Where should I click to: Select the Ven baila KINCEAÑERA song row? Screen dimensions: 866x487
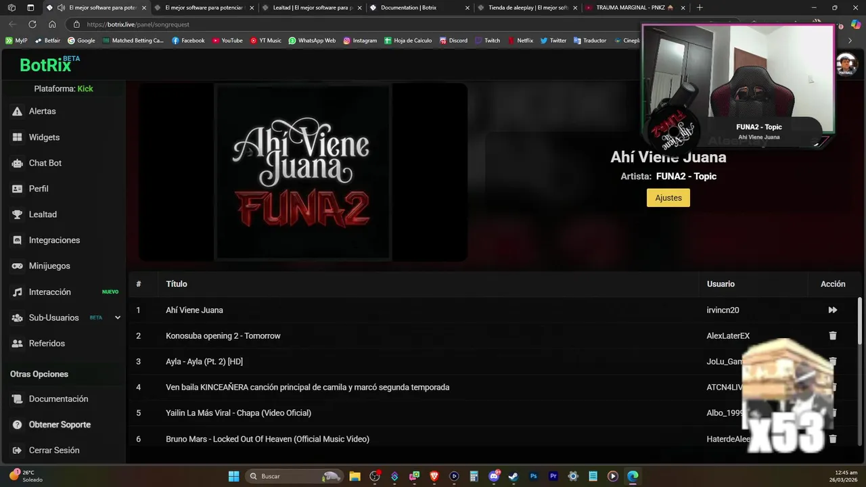point(493,387)
